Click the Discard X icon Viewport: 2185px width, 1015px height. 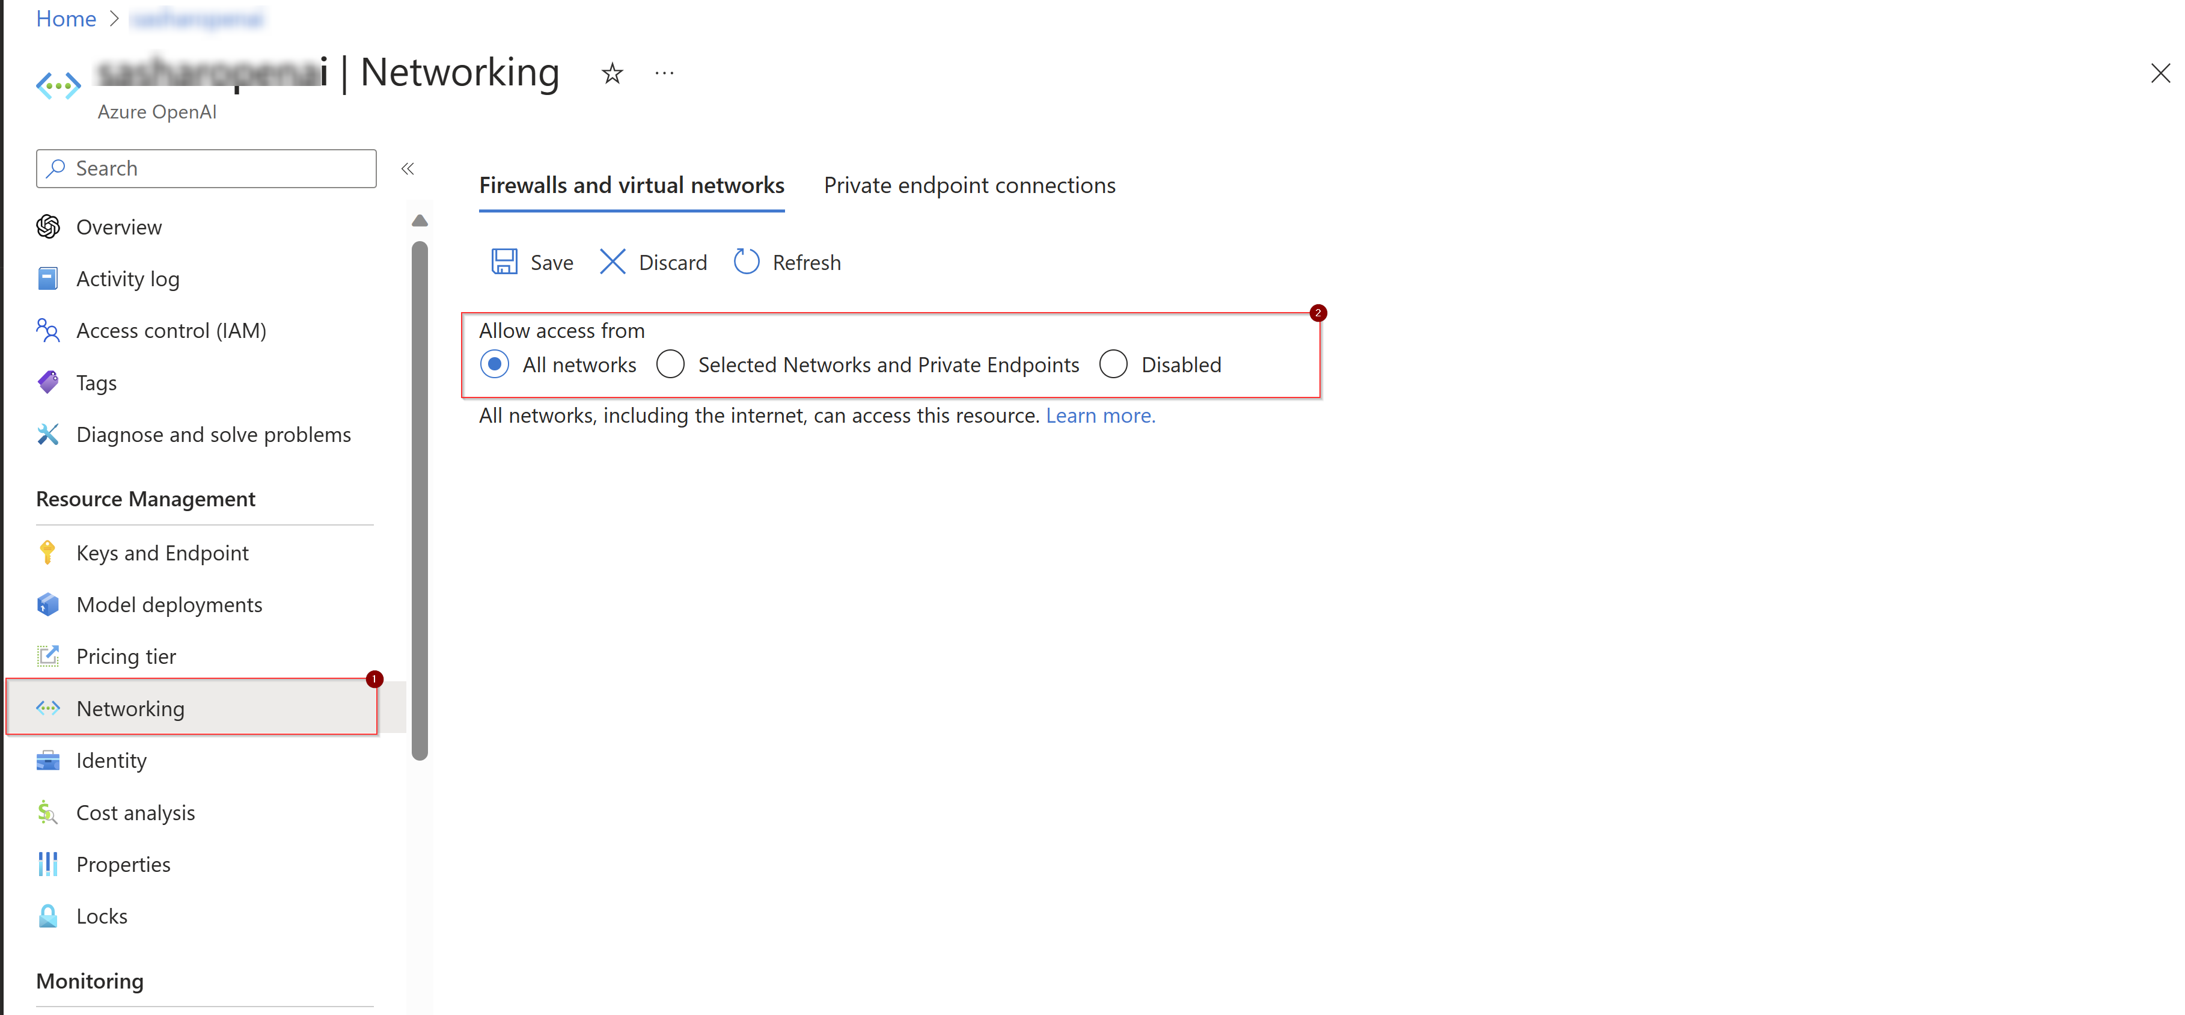coord(611,262)
